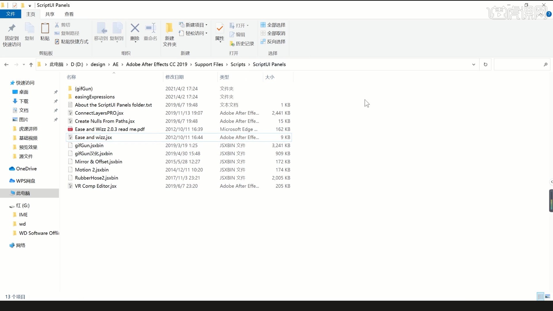Switch to the 查看 (View) tab
The image size is (553, 311).
pyautogui.click(x=69, y=14)
